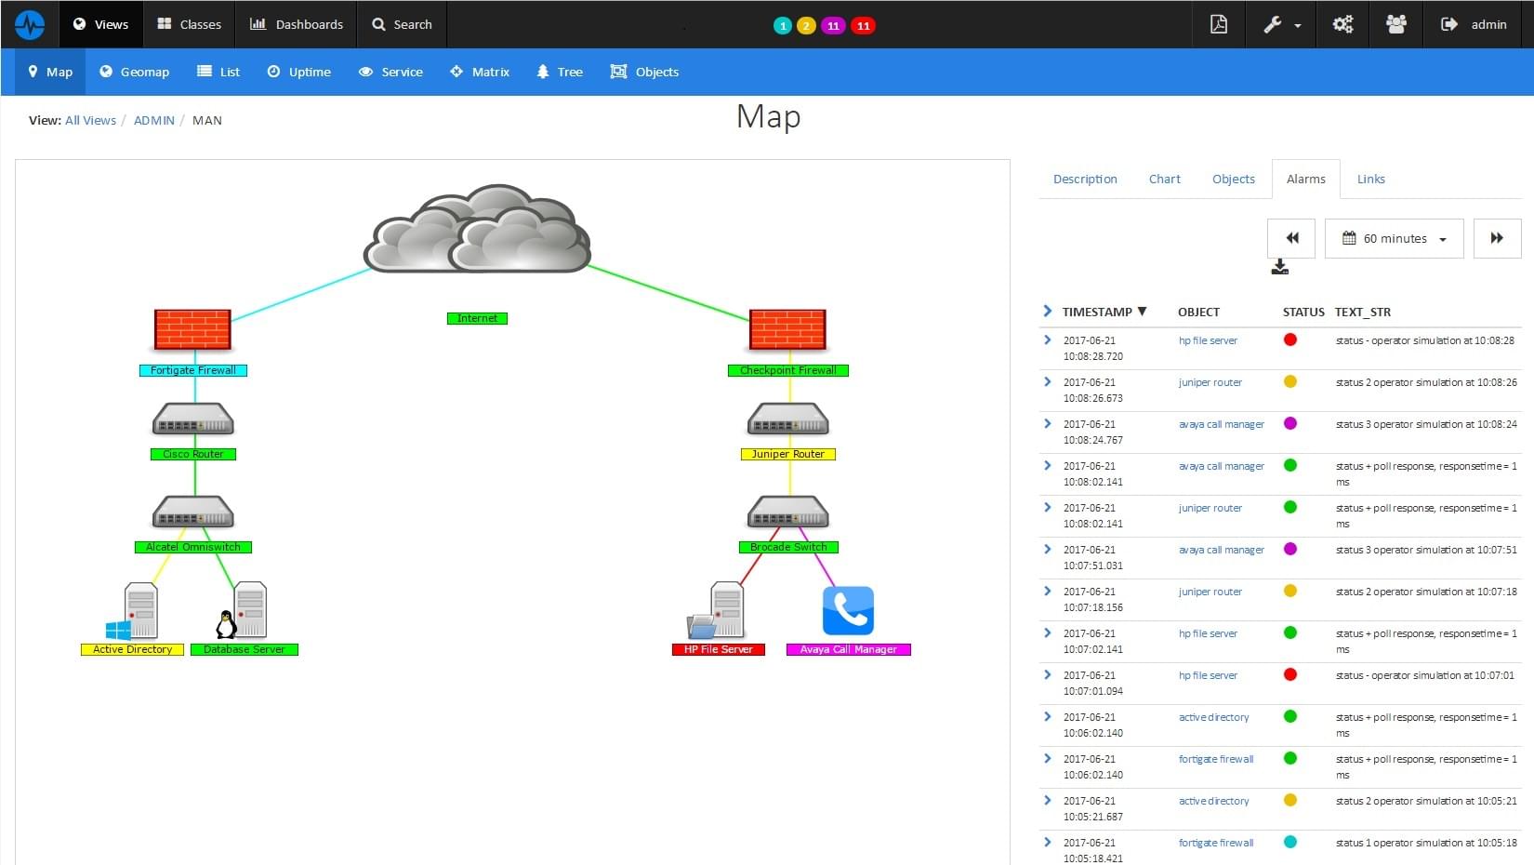Viewport: 1534px width, 865px height.
Task: Select the Brocade Switch device icon
Action: (787, 512)
